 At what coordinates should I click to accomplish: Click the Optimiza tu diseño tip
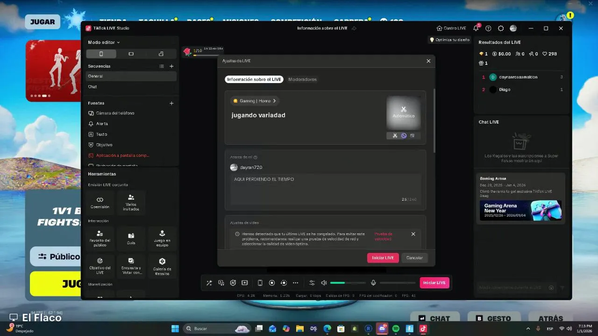click(450, 40)
